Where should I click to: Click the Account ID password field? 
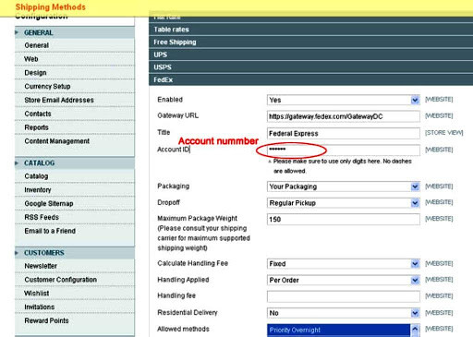[344, 150]
